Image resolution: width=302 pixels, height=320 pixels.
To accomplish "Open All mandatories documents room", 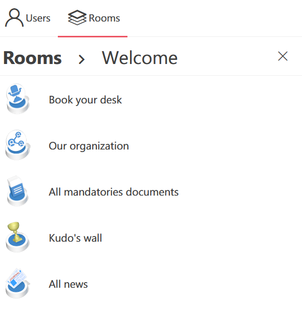I will click(x=151, y=191).
